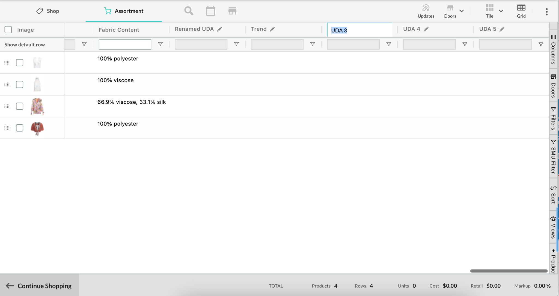Open the white top product thumbnail
The image size is (559, 296).
(37, 62)
